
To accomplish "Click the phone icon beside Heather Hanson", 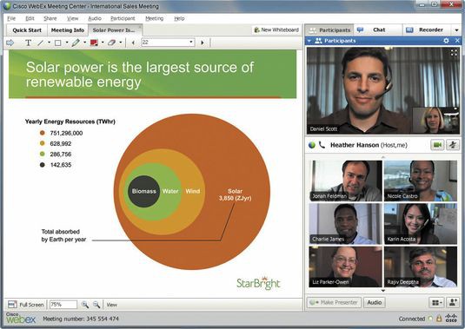I will 322,145.
